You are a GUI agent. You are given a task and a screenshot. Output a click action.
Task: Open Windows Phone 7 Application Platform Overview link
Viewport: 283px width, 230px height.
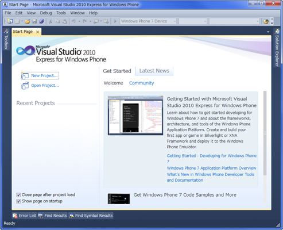(x=211, y=168)
